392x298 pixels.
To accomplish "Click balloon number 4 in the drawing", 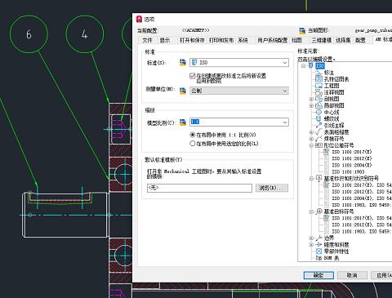I will [85, 34].
